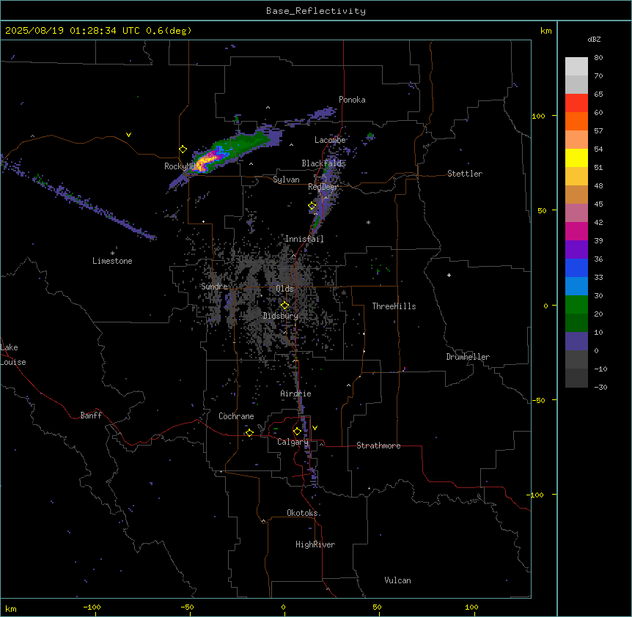The height and width of the screenshot is (617, 632).
Task: Click the Lake Louise label
Action: click(13, 355)
